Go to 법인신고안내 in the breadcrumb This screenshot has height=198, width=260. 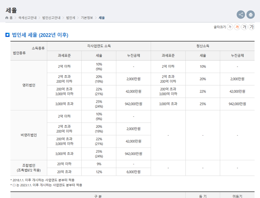point(51,18)
